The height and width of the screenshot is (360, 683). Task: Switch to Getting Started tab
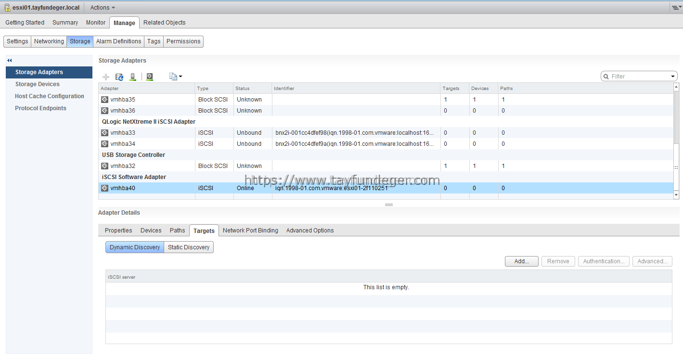25,23
